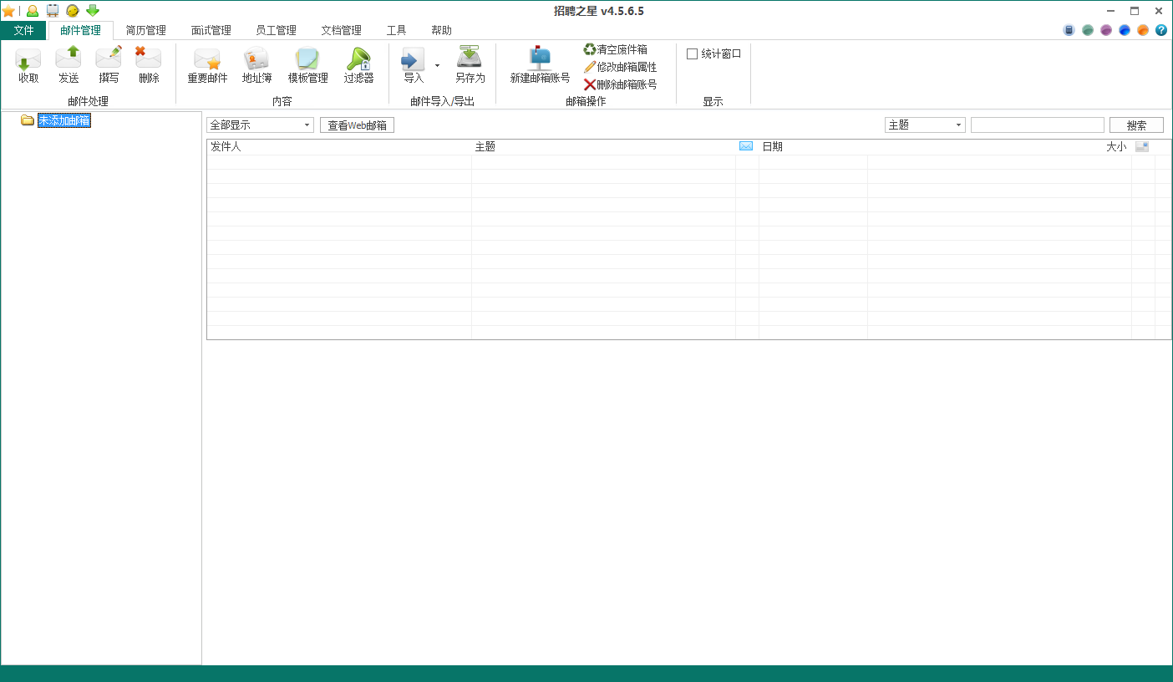Click 修改邮箱属性 edit mailbox properties
Viewport: 1173px width, 682px height.
621,67
